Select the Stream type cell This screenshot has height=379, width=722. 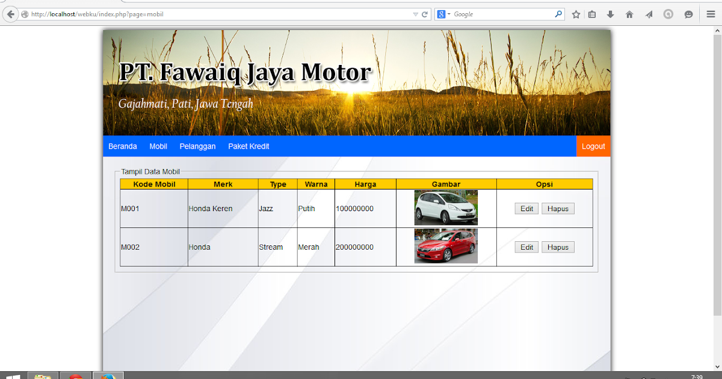click(278, 247)
